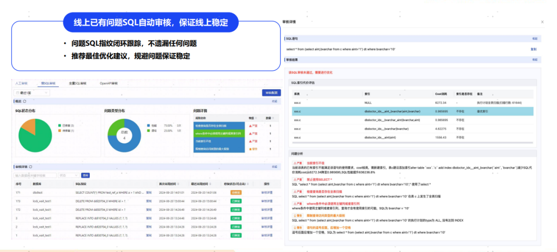Sort index cost table by 索引 column

coord(368,94)
